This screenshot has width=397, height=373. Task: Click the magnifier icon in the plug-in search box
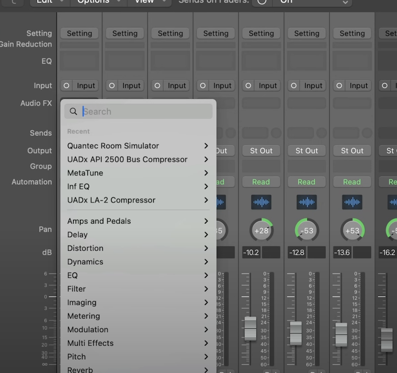point(73,111)
